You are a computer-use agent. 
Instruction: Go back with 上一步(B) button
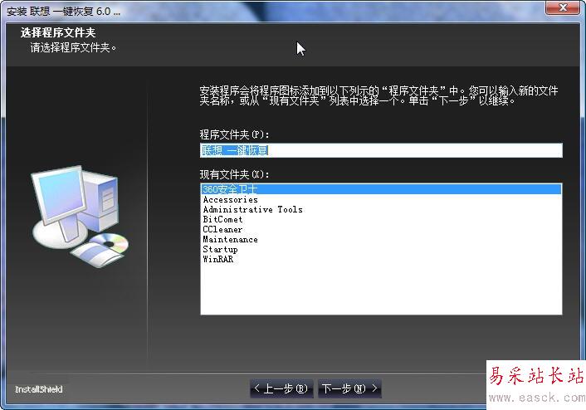[281, 388]
